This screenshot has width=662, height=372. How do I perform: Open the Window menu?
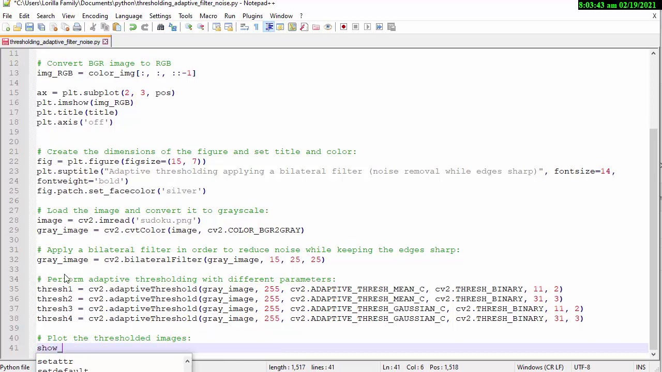(281, 16)
